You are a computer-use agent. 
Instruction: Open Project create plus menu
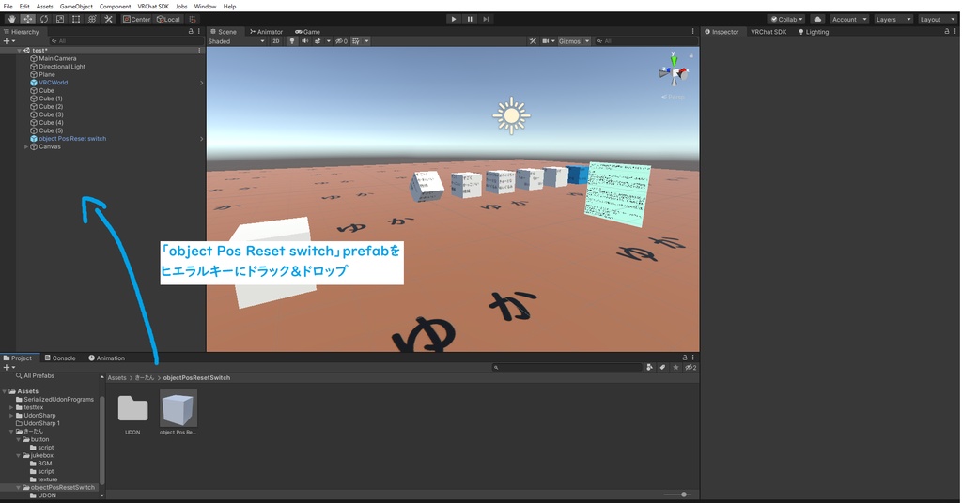point(8,368)
